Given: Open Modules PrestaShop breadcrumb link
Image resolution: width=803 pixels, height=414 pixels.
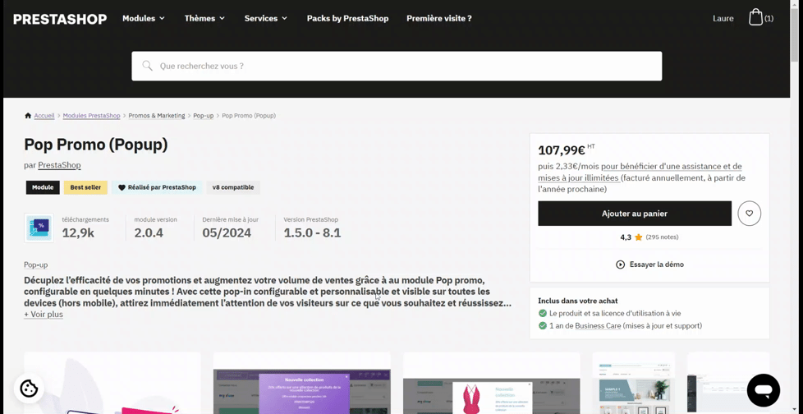Looking at the screenshot, I should (x=91, y=116).
